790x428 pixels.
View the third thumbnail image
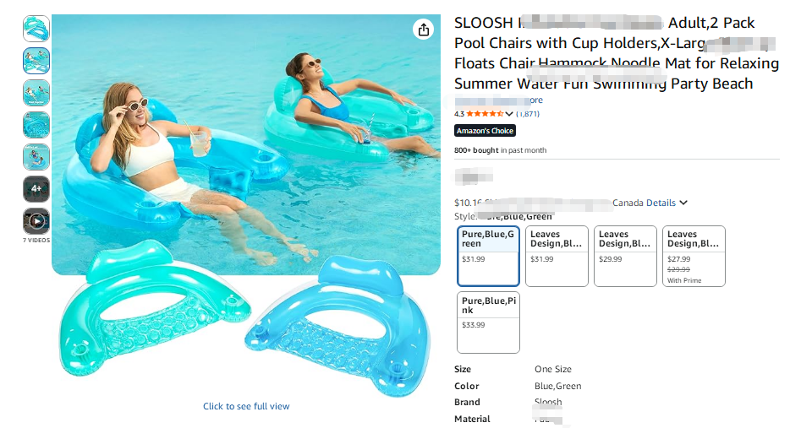point(36,93)
